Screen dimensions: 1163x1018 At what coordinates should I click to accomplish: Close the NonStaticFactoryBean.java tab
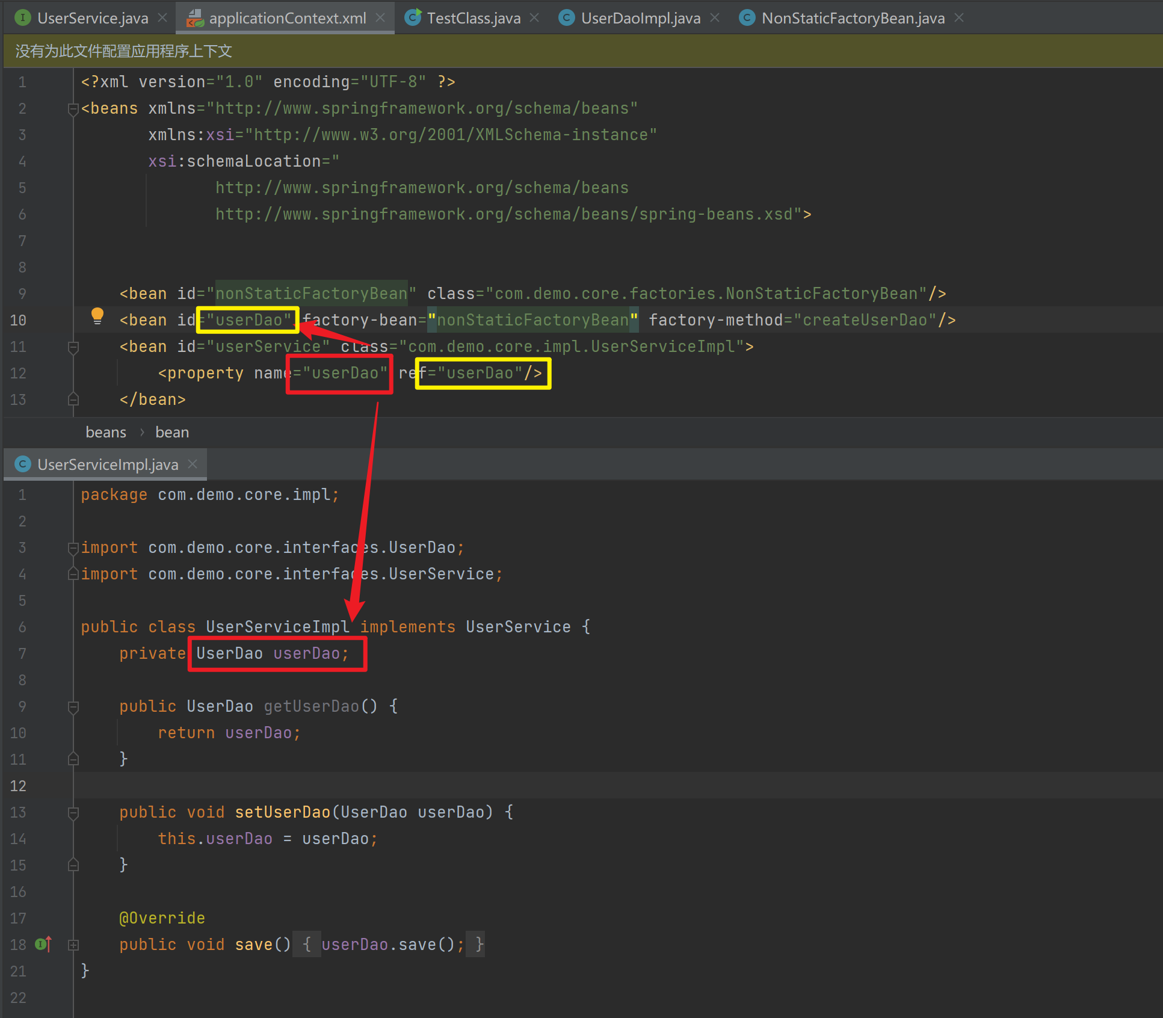[959, 18]
